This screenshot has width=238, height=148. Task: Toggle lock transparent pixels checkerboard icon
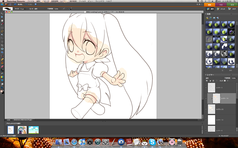(225, 81)
